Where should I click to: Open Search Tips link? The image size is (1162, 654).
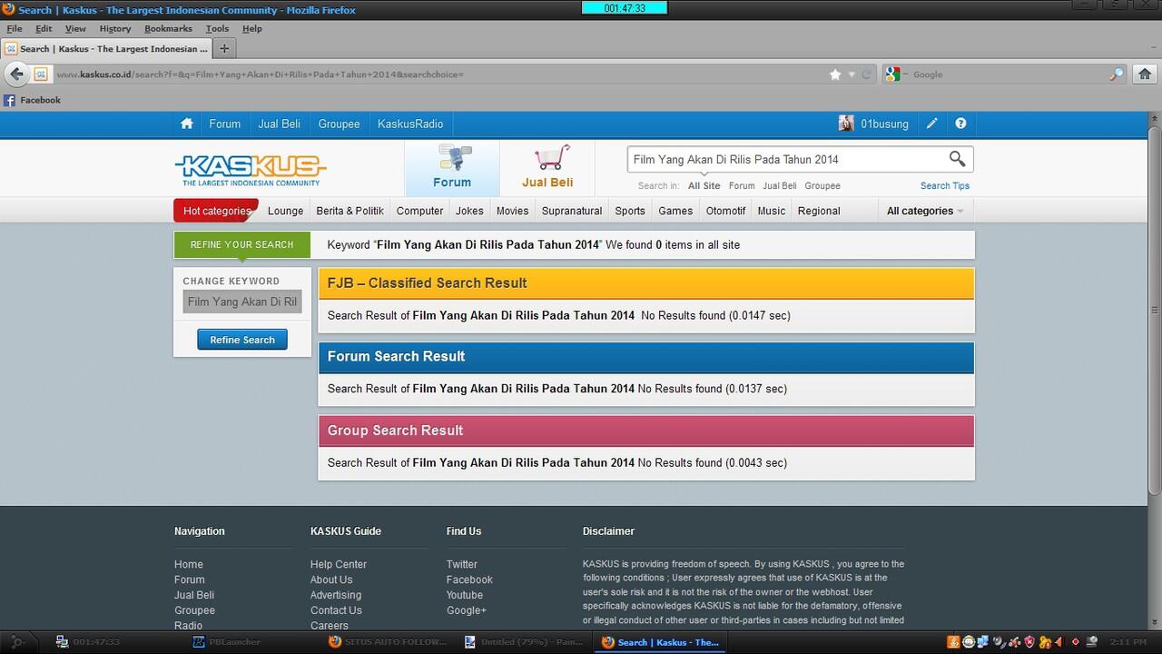pyautogui.click(x=945, y=185)
